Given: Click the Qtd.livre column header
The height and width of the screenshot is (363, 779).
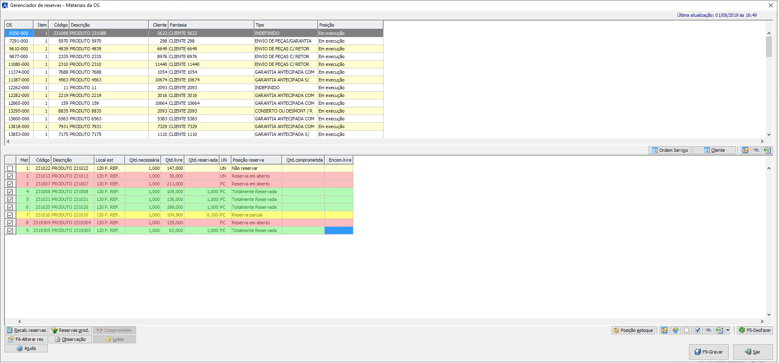Looking at the screenshot, I should coord(173,160).
